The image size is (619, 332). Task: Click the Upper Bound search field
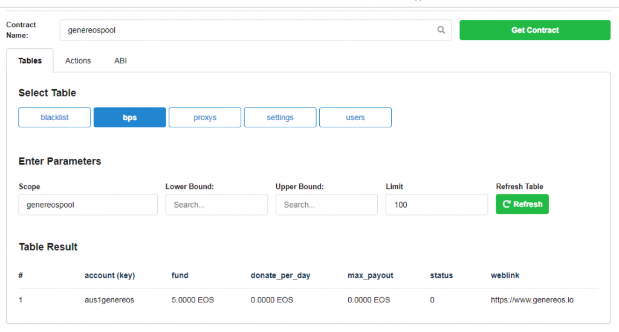tap(327, 205)
